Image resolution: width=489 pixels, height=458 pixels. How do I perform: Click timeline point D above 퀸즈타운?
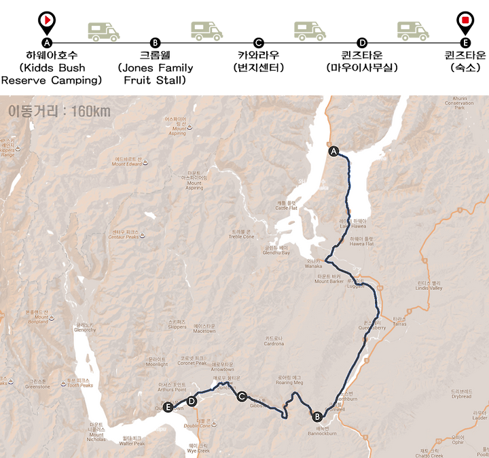(362, 43)
